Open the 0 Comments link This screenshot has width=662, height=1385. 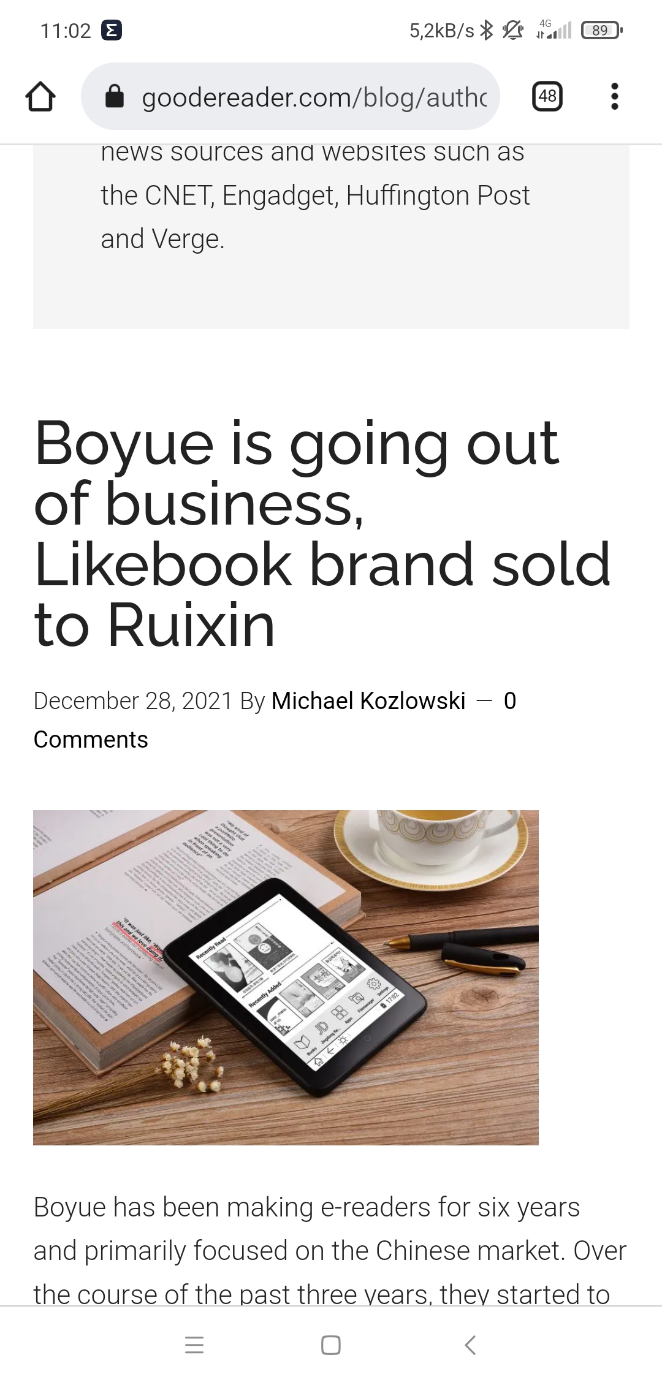[x=91, y=739]
